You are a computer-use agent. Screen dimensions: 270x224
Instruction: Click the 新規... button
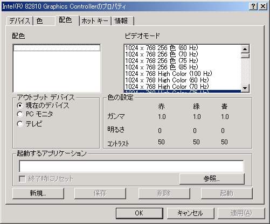pyautogui.click(x=38, y=193)
